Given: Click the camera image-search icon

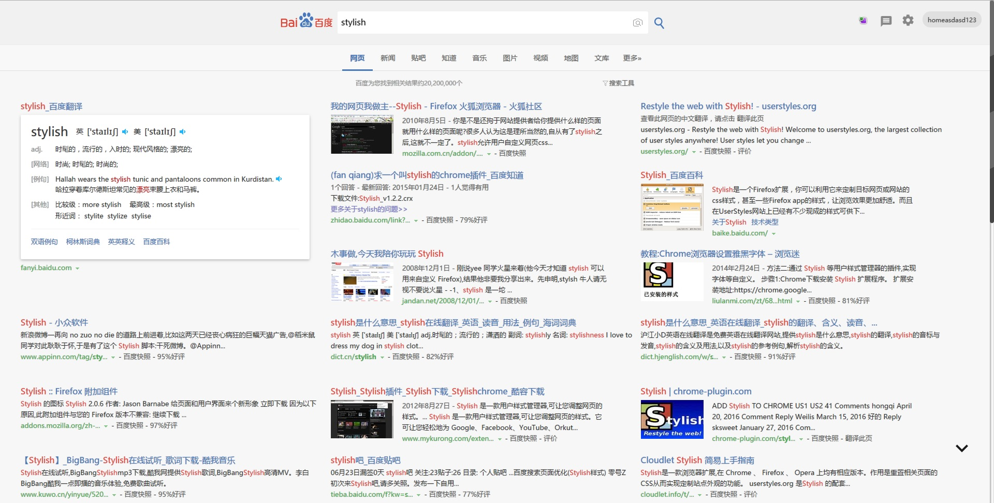Looking at the screenshot, I should [x=637, y=23].
